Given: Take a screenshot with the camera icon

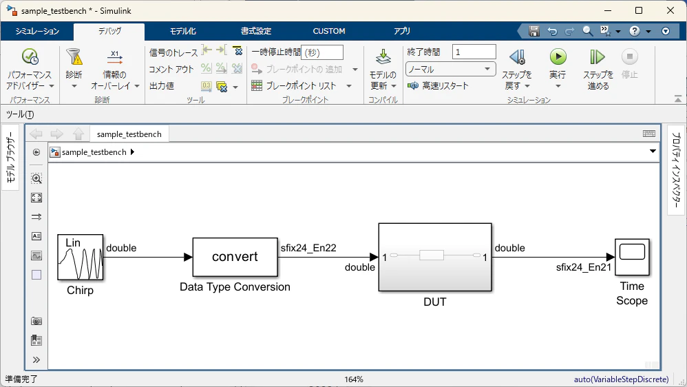Looking at the screenshot, I should (x=36, y=322).
